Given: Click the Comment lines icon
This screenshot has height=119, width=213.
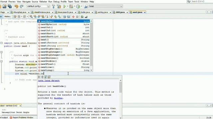Looking at the screenshot, I should click(x=82, y=17).
